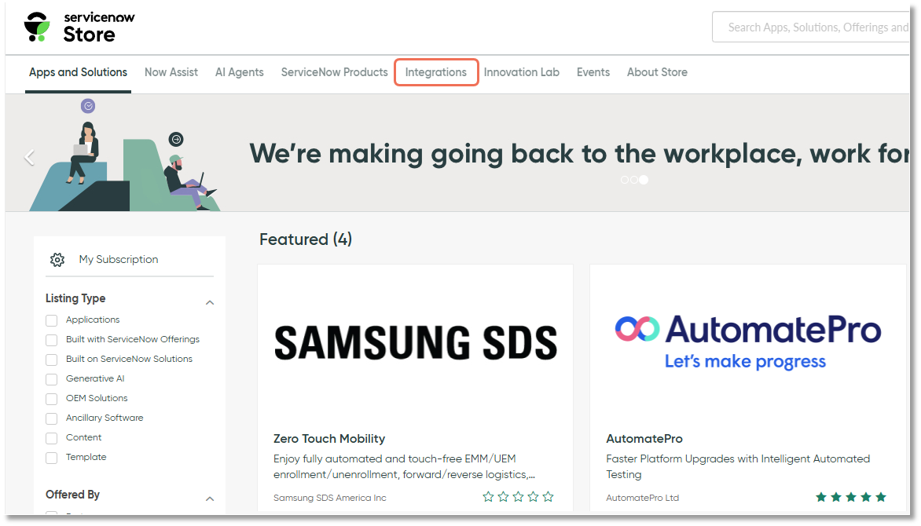Screen dimensions: 921x526
Task: Collapse the Listing Type section
Action: point(210,302)
